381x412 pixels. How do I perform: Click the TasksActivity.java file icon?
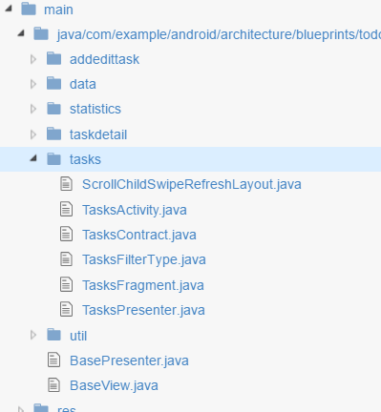tap(66, 209)
